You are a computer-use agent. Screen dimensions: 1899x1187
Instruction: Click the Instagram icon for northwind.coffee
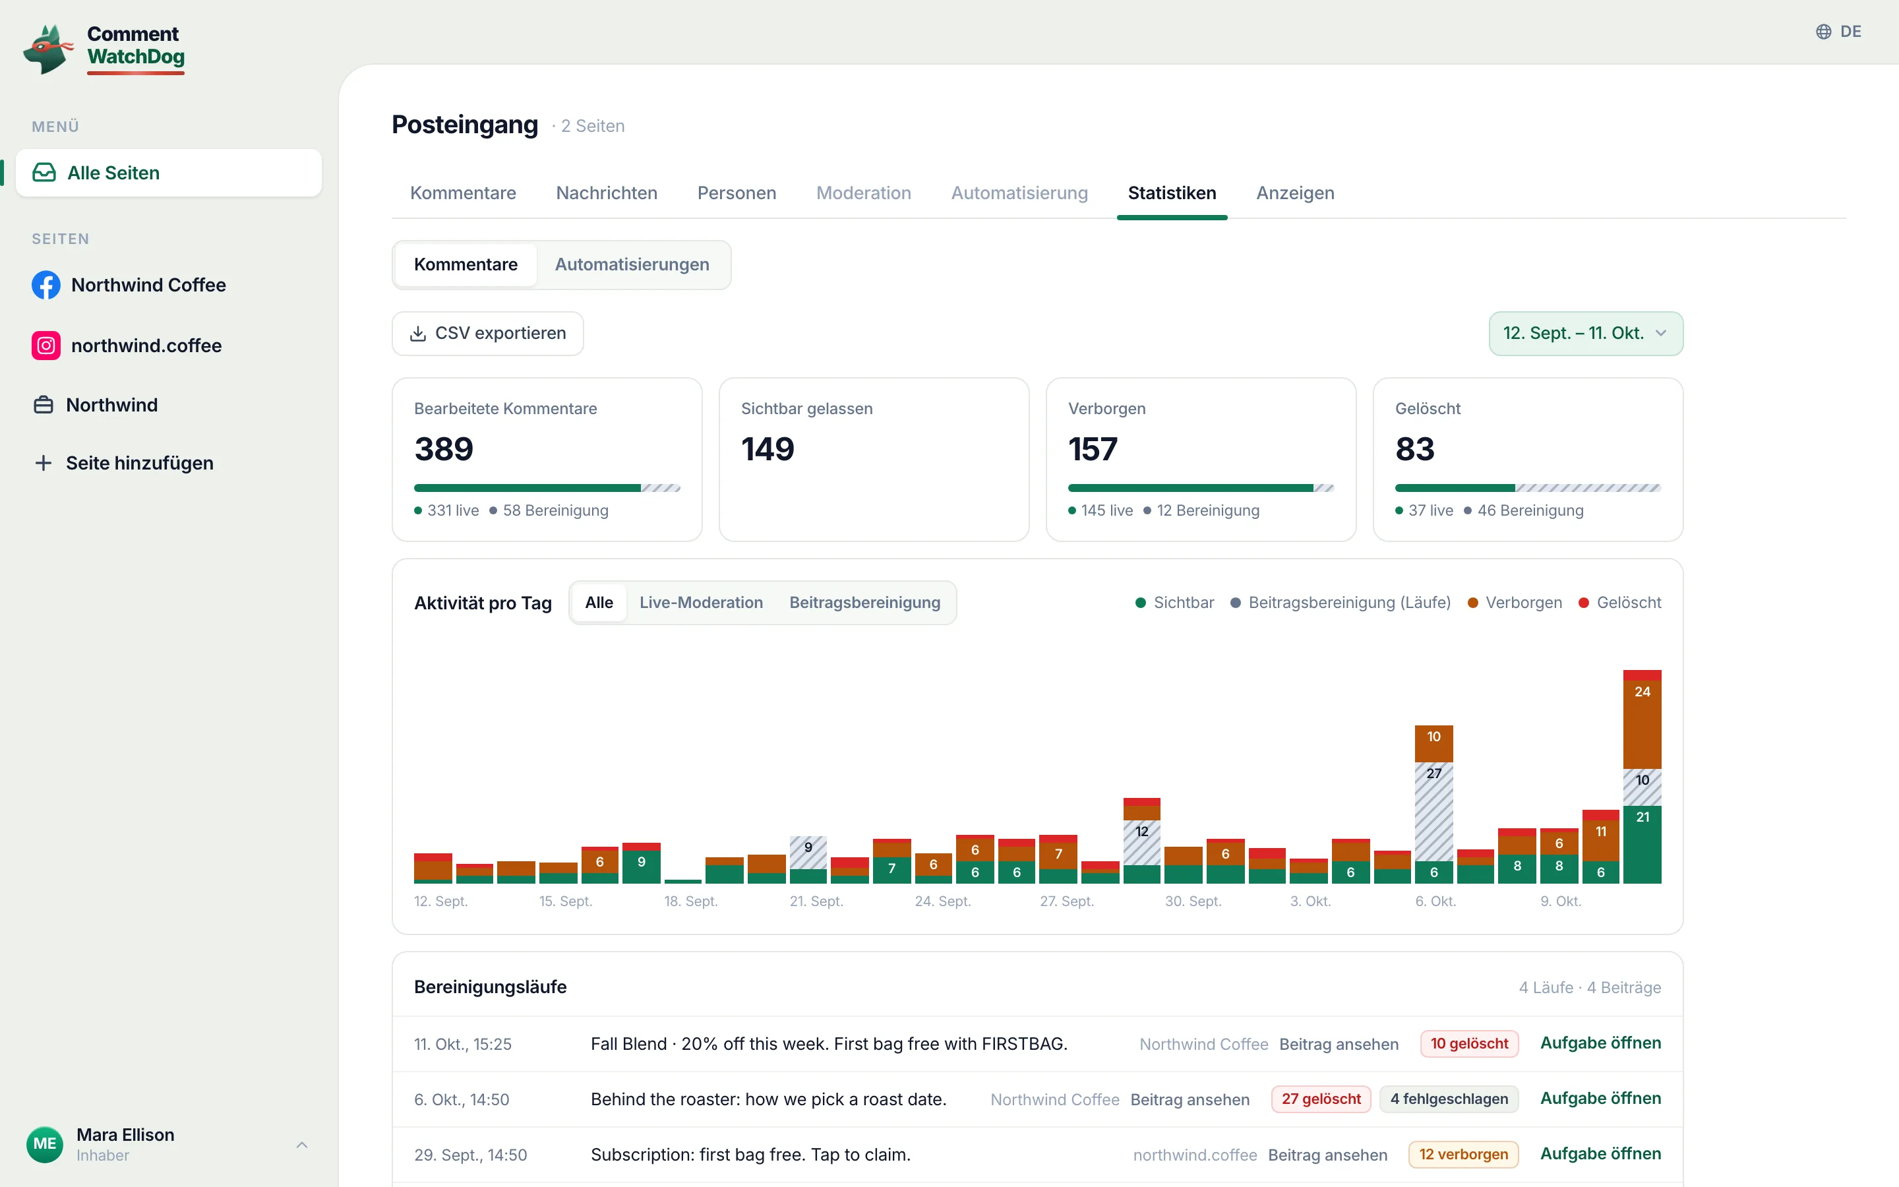pos(46,346)
